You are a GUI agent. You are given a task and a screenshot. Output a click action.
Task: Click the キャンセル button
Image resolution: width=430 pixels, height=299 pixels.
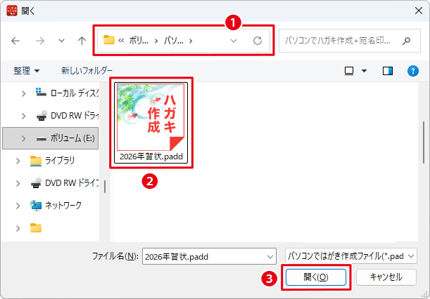[x=386, y=277]
